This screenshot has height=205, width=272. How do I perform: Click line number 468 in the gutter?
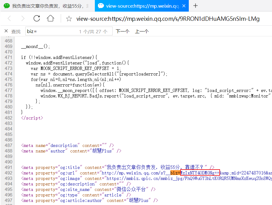9,41
